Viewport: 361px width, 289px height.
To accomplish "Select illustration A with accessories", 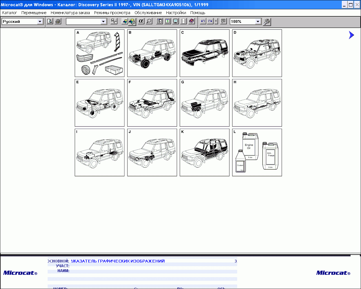I will 100,53.
